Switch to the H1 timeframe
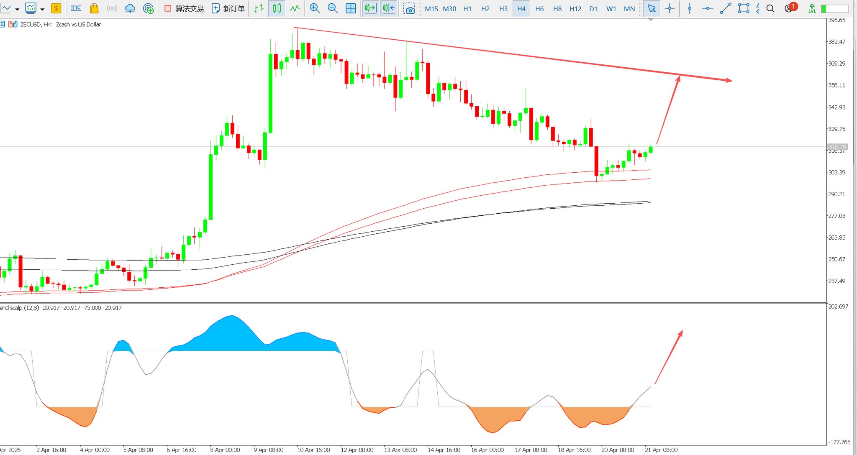Viewport: 857px width, 455px height. coord(467,8)
